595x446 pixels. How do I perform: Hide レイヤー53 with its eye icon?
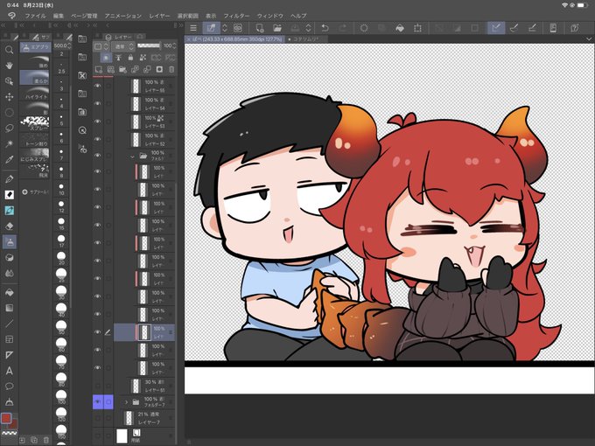click(98, 122)
